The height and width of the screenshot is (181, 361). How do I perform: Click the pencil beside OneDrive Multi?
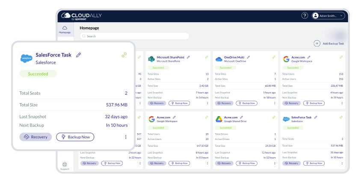click(x=249, y=57)
